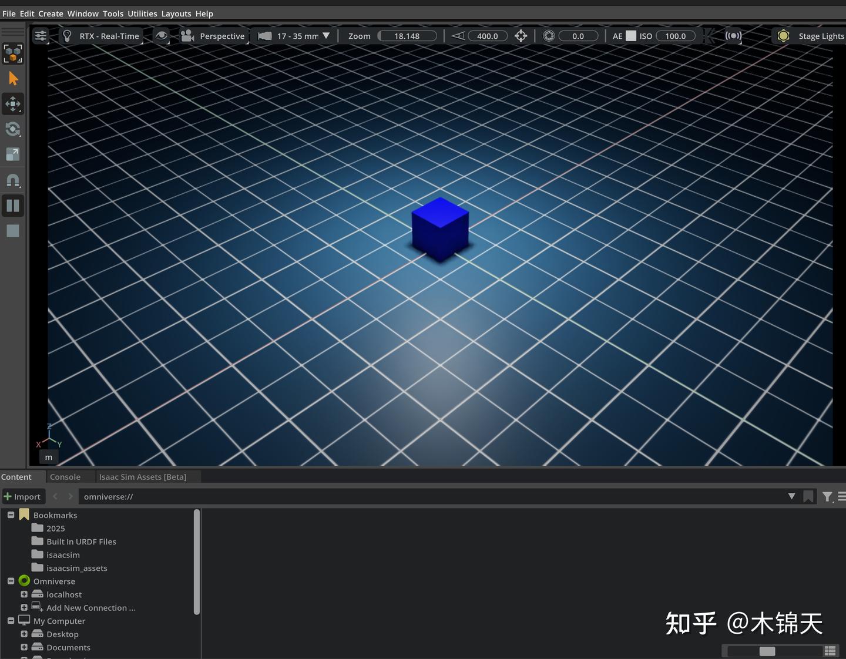Image resolution: width=846 pixels, height=659 pixels.
Task: Select the Move tool in the left toolbar
Action: pyautogui.click(x=13, y=104)
